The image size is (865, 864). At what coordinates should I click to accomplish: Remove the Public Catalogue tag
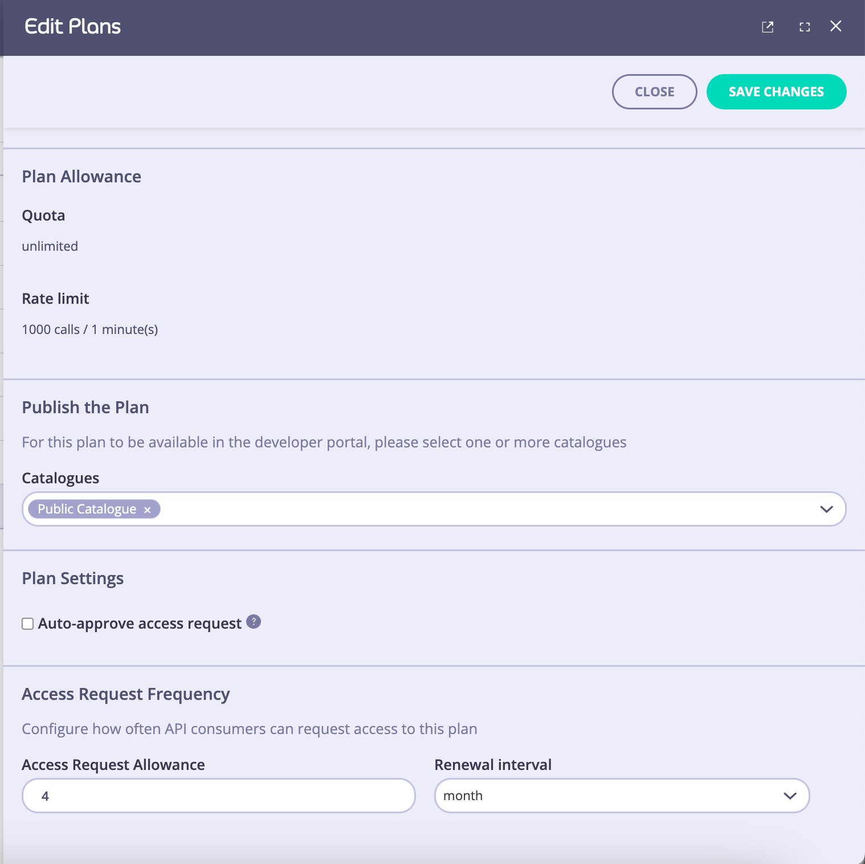147,509
